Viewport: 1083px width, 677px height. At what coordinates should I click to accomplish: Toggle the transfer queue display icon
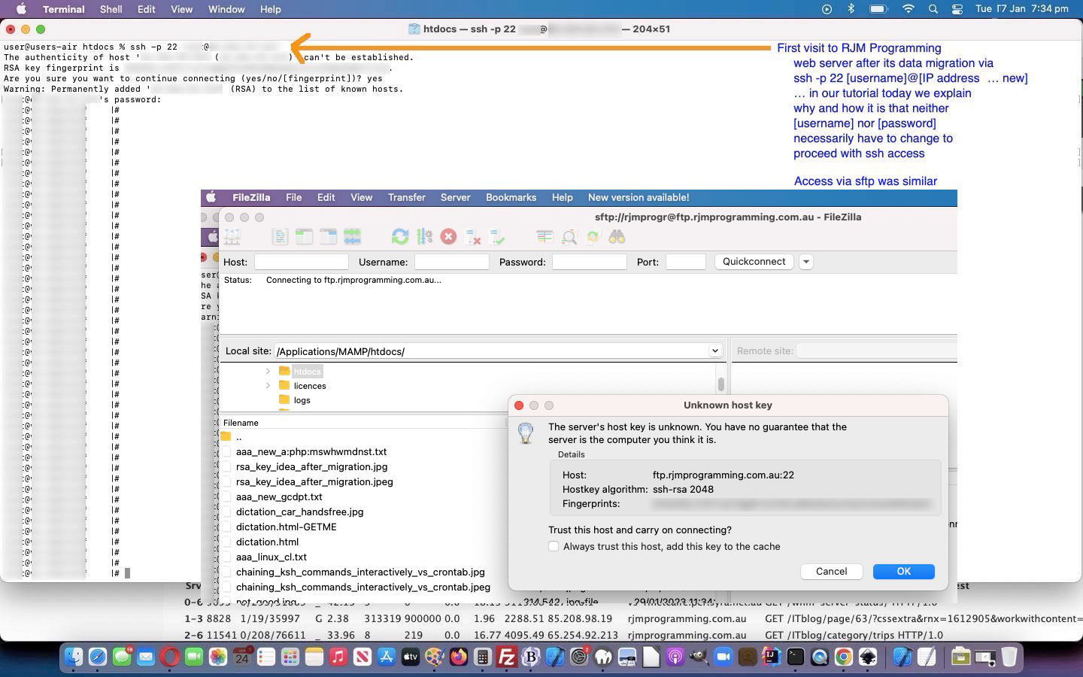point(352,237)
